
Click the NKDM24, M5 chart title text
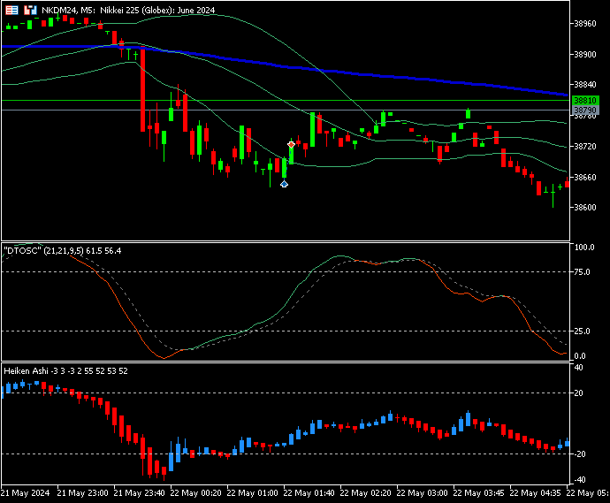(x=128, y=10)
